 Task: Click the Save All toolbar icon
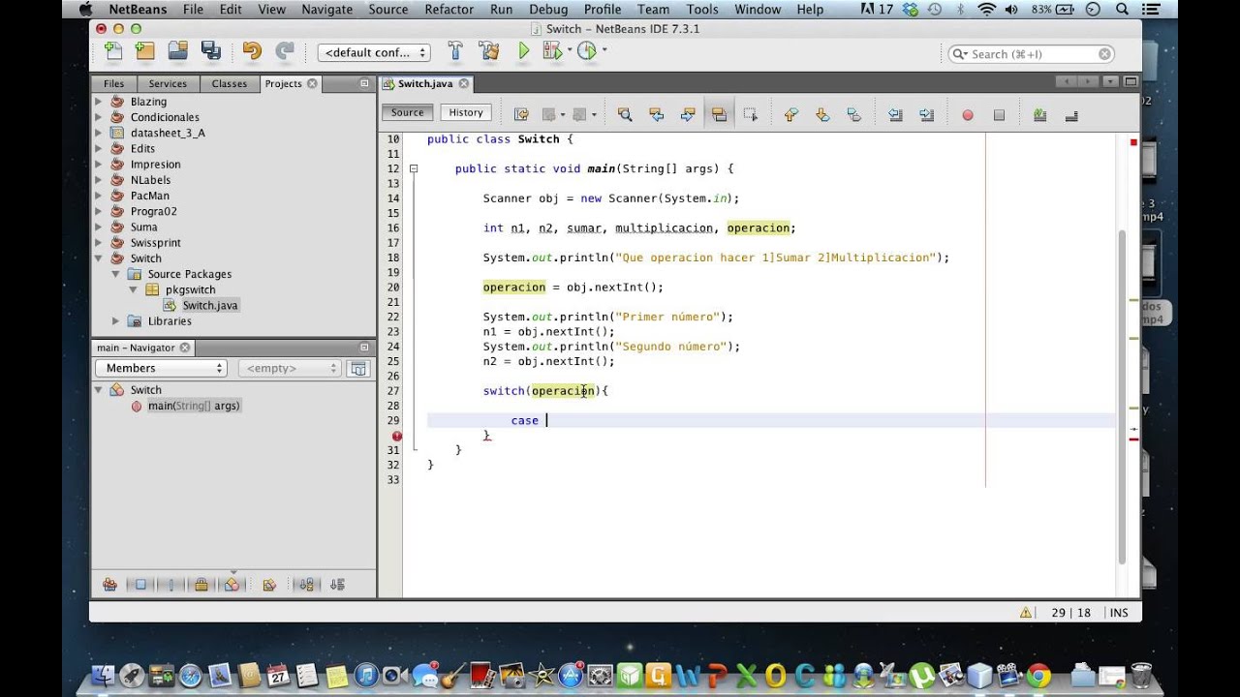[x=210, y=51]
